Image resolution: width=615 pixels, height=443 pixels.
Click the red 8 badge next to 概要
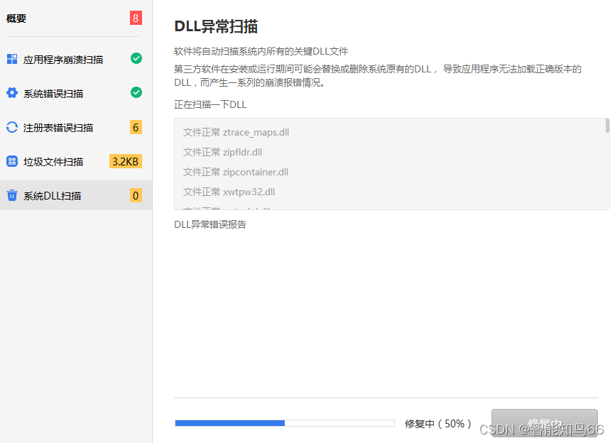point(136,18)
